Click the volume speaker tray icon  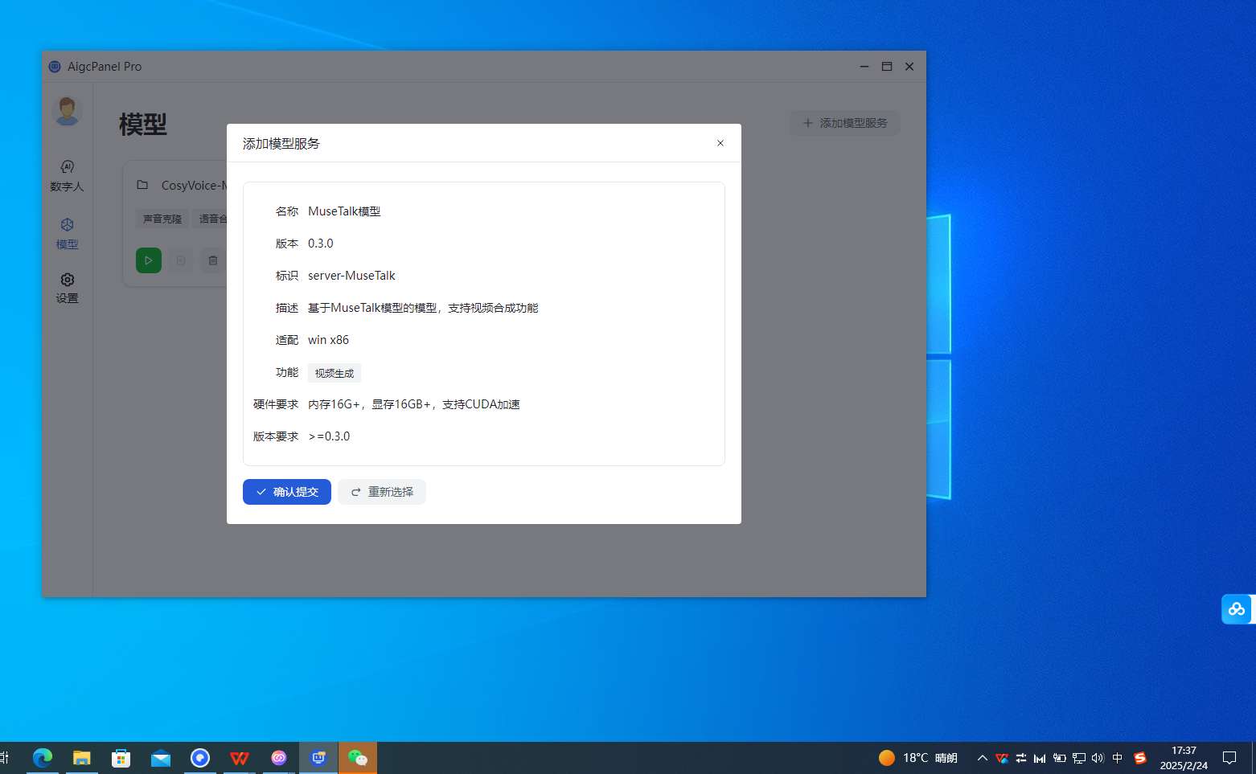click(1098, 758)
